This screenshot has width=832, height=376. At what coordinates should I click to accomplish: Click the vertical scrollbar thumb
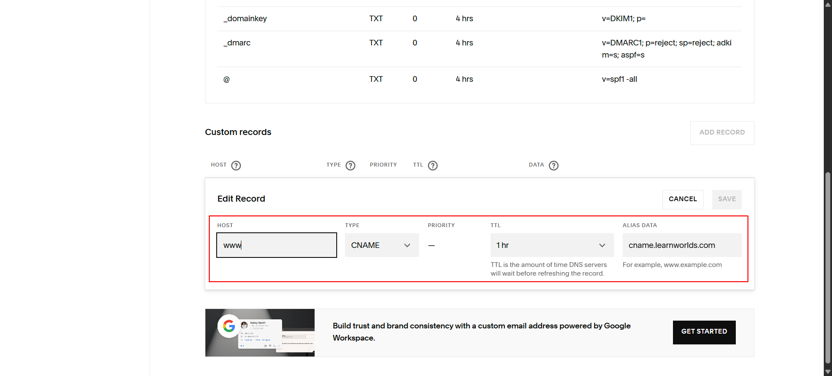tap(828, 268)
